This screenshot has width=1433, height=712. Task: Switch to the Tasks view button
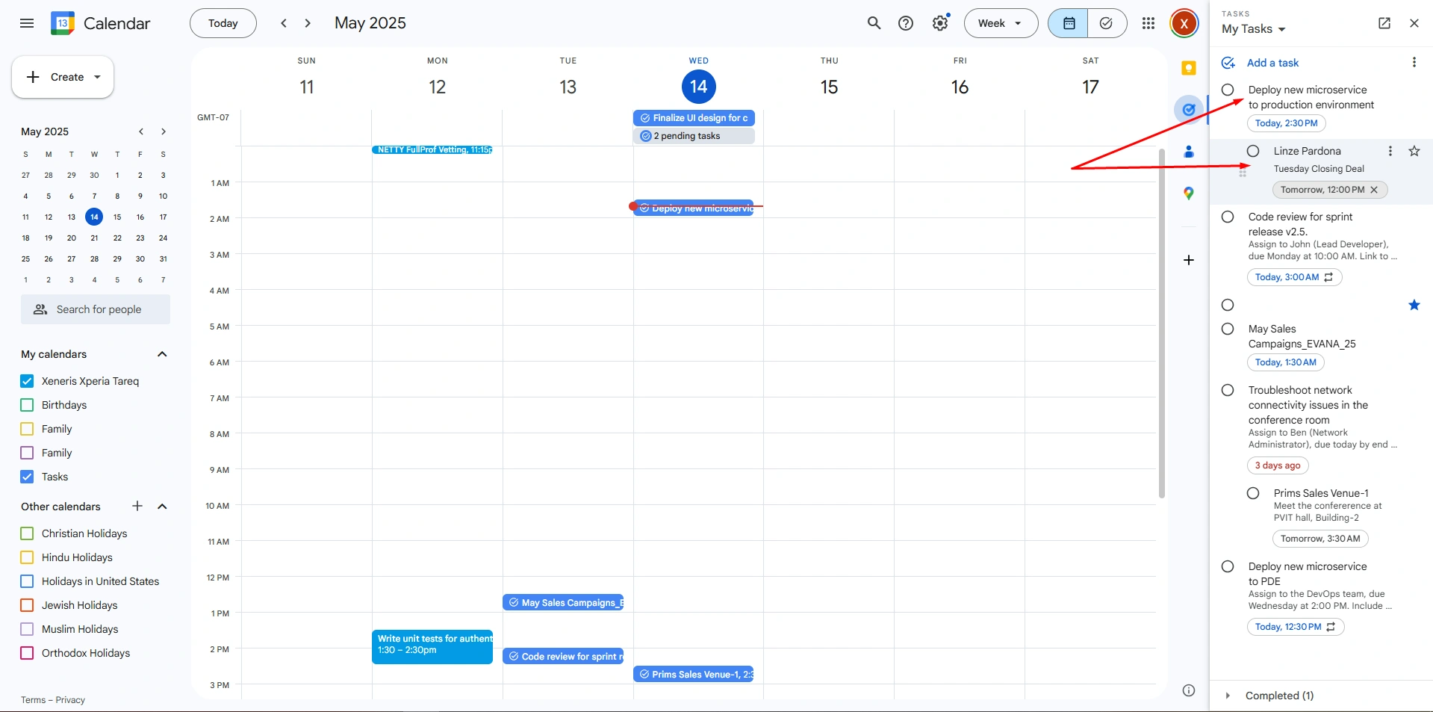click(1107, 23)
